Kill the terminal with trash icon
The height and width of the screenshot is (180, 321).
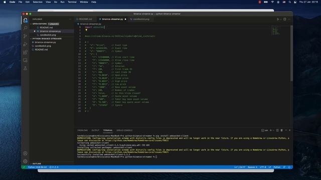[282, 130]
